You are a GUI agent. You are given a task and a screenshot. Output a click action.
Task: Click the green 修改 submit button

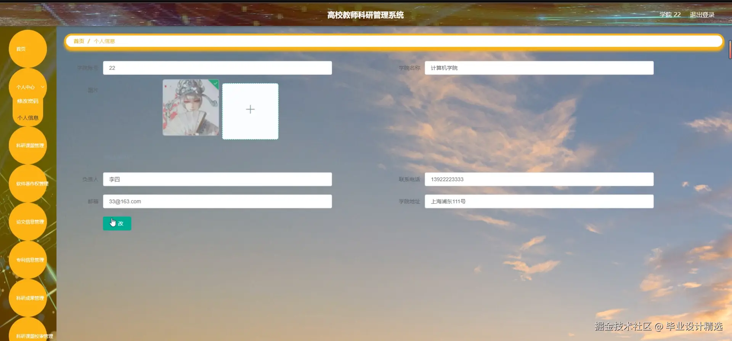(x=117, y=223)
